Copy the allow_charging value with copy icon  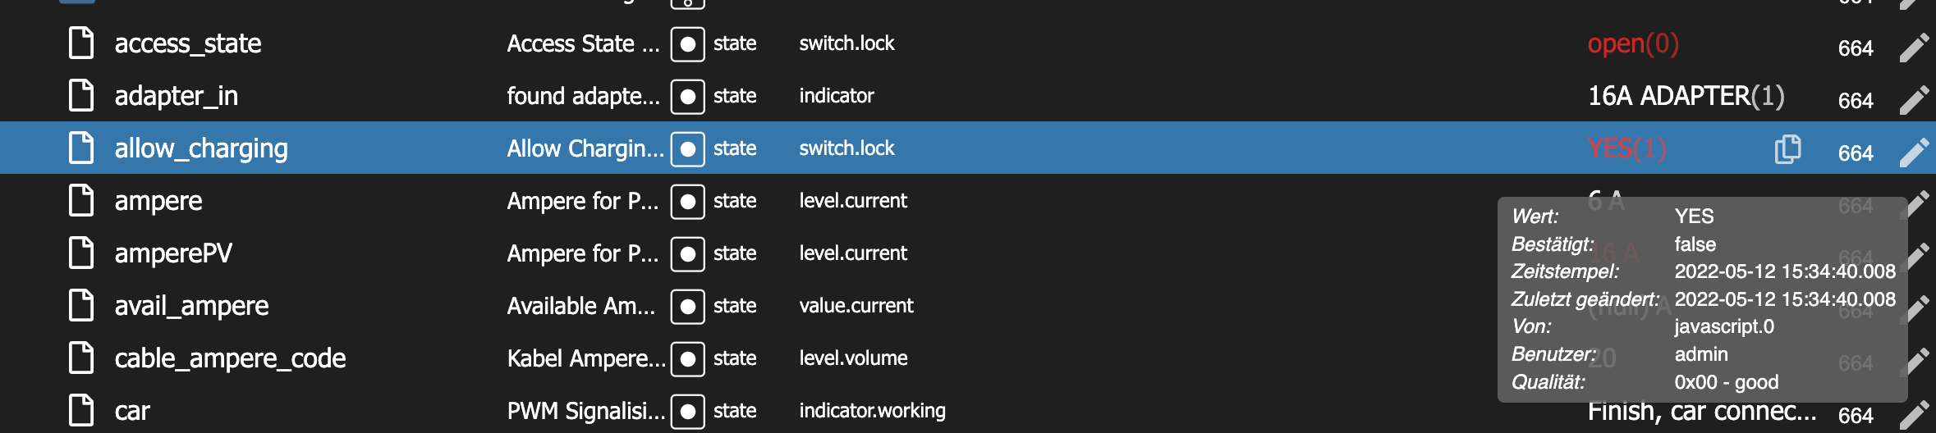click(x=1787, y=149)
